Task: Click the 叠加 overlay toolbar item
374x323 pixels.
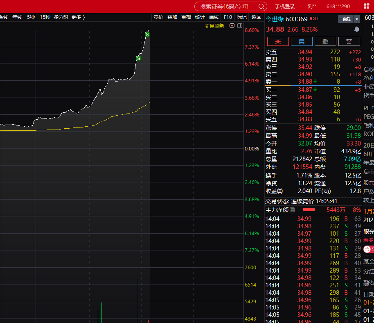Action: pyautogui.click(x=172, y=17)
